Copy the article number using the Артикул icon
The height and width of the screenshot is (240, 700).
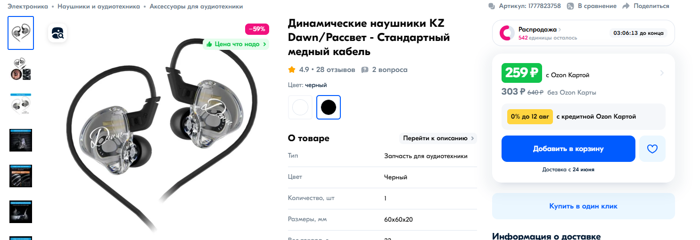click(492, 6)
